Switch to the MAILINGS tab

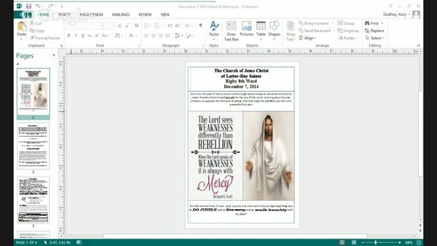tap(121, 14)
